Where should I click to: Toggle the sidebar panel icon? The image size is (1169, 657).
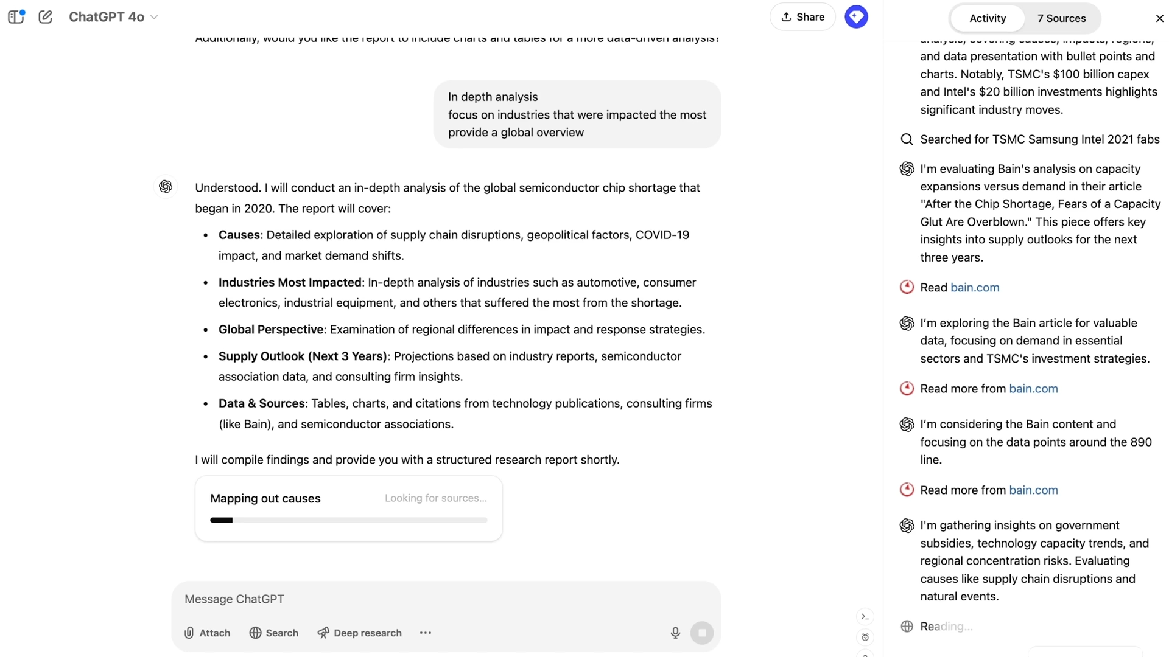tap(16, 17)
